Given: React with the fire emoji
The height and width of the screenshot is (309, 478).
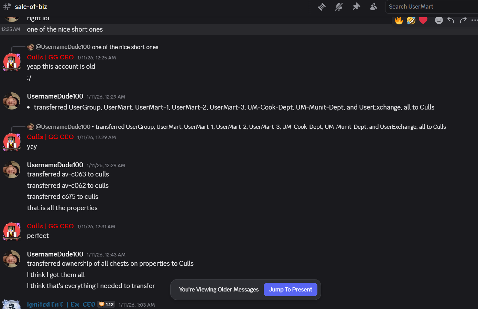Looking at the screenshot, I should 399,20.
